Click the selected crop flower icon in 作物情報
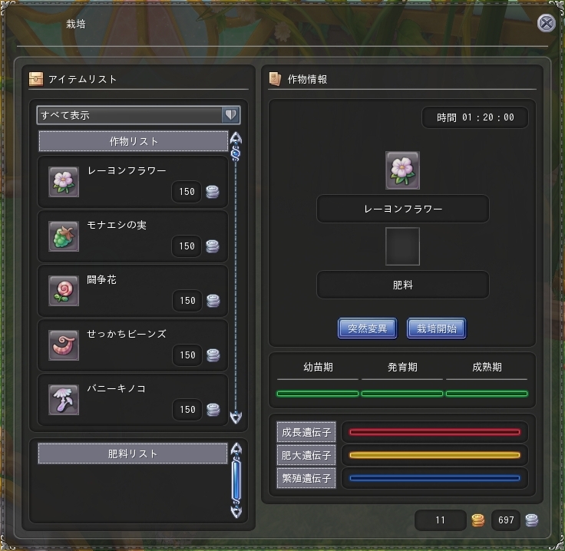The image size is (565, 551). tap(402, 170)
